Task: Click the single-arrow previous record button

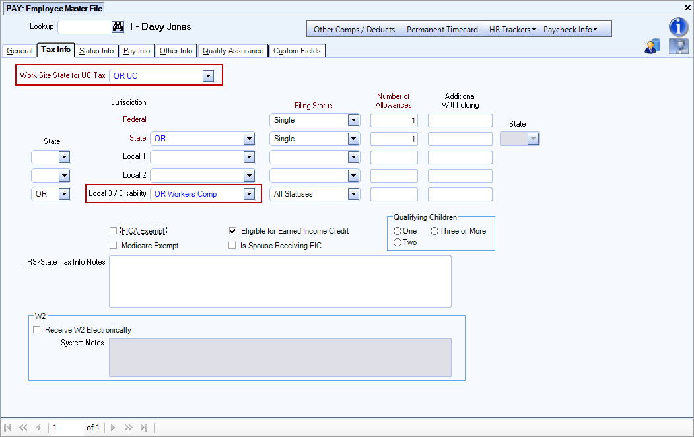Action: (x=38, y=428)
